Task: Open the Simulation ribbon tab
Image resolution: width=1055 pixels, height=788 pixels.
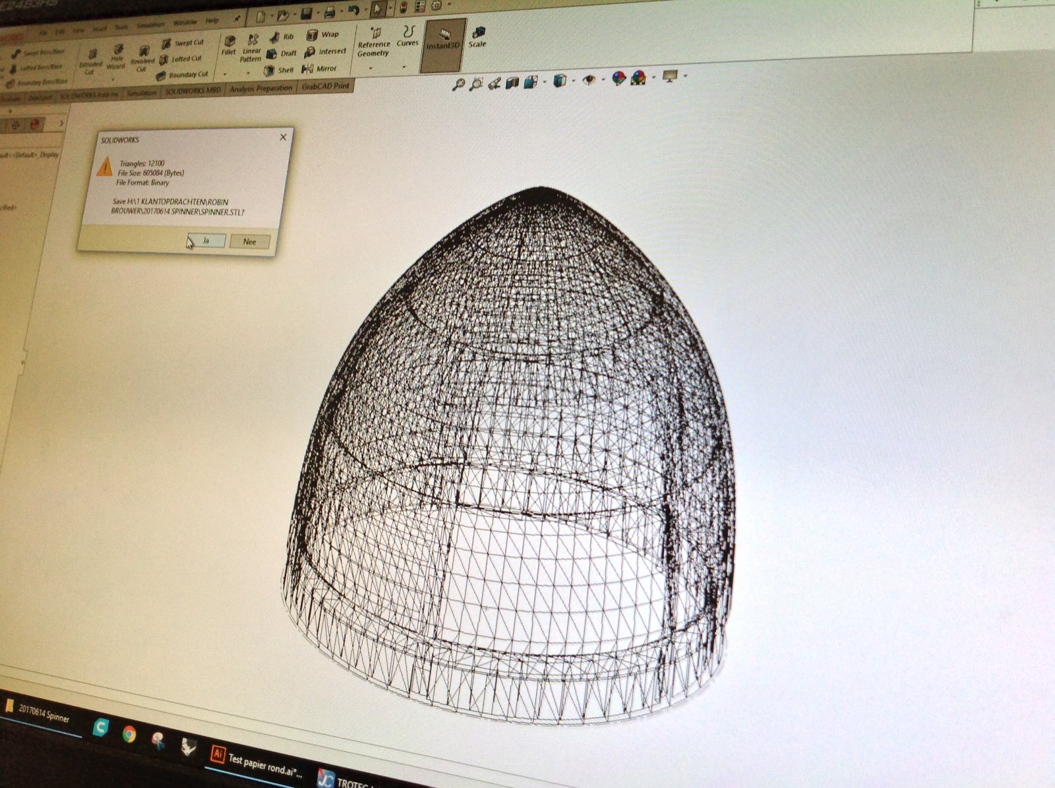Action: point(142,93)
